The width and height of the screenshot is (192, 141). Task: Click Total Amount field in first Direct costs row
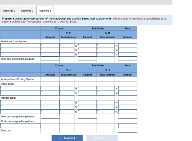pos(128,88)
